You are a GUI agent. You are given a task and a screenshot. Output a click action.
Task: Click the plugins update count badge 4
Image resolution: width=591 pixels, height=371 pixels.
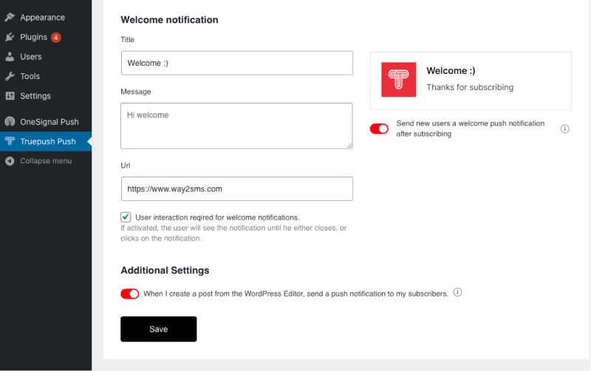pyautogui.click(x=56, y=38)
